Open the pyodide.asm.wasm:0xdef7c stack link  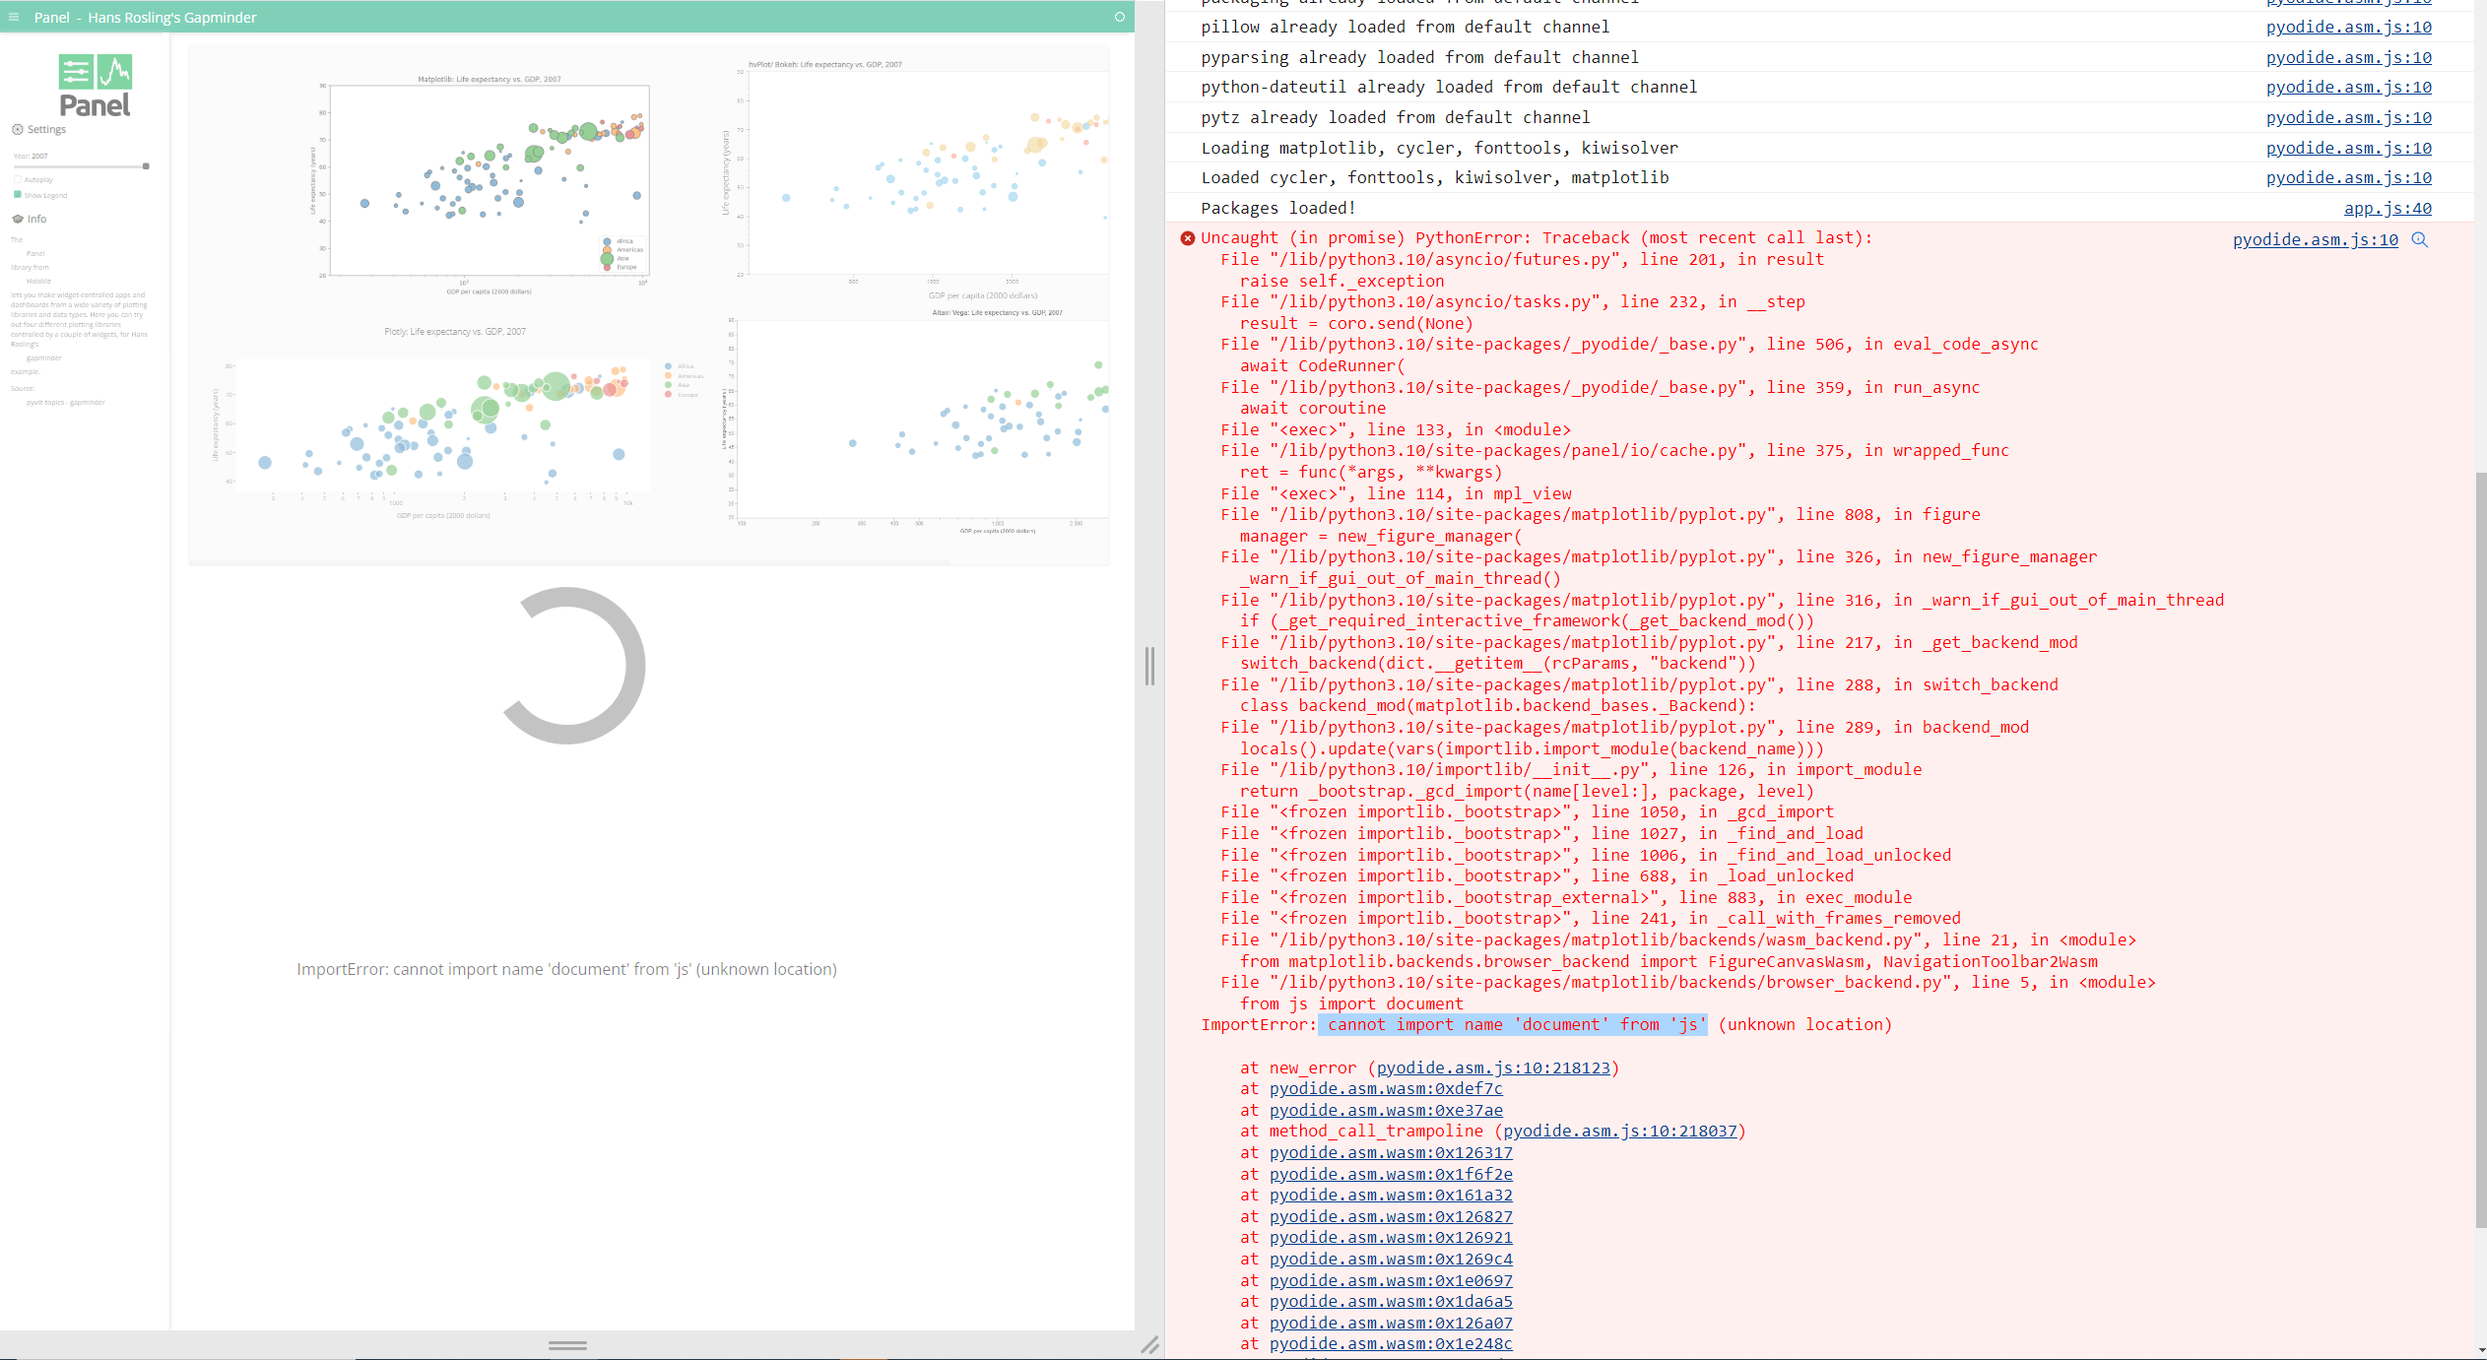[1385, 1088]
